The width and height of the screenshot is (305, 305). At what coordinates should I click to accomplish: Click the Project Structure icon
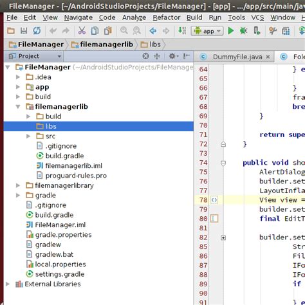pyautogui.click(x=286, y=32)
